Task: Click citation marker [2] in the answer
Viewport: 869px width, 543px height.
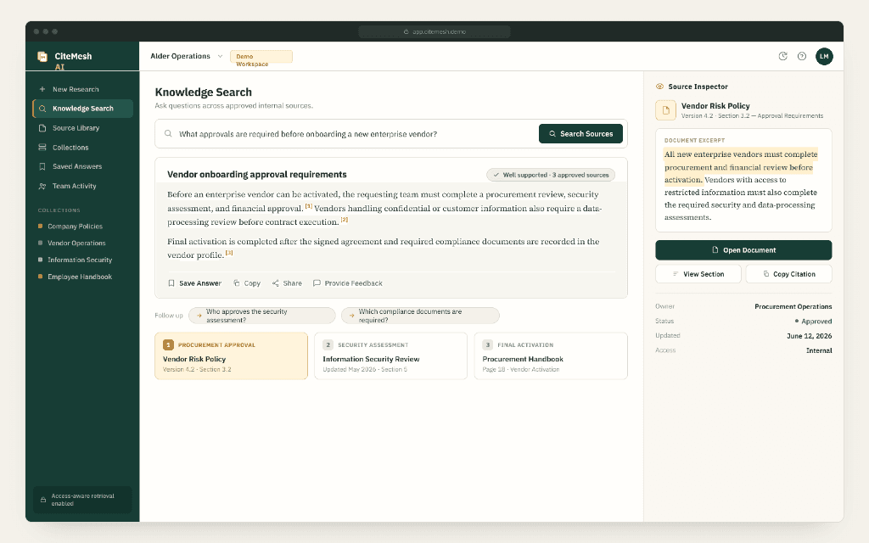Action: coord(345,220)
